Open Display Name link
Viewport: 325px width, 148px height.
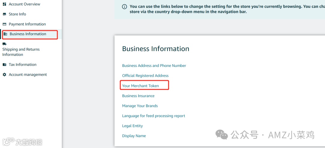coord(134,136)
